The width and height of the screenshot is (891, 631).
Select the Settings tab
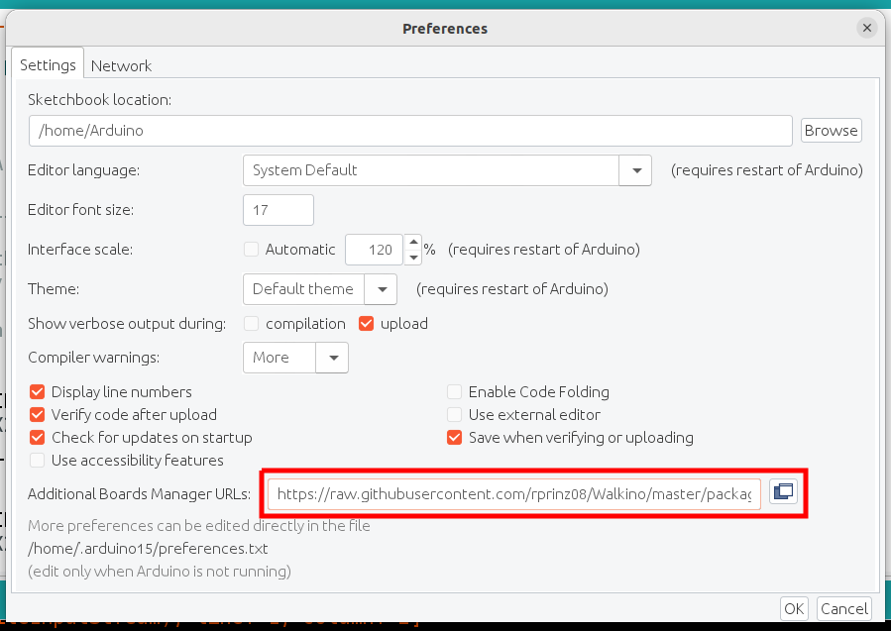pos(48,64)
